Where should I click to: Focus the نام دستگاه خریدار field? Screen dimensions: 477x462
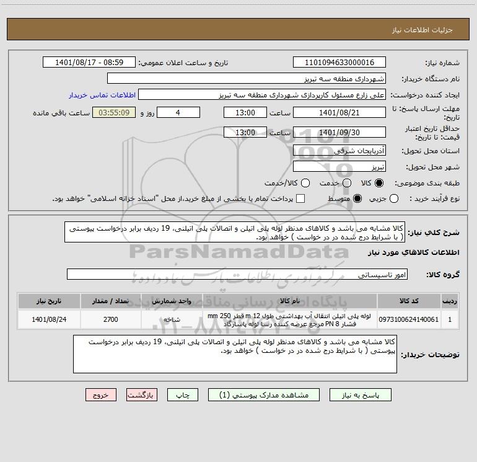(247, 78)
